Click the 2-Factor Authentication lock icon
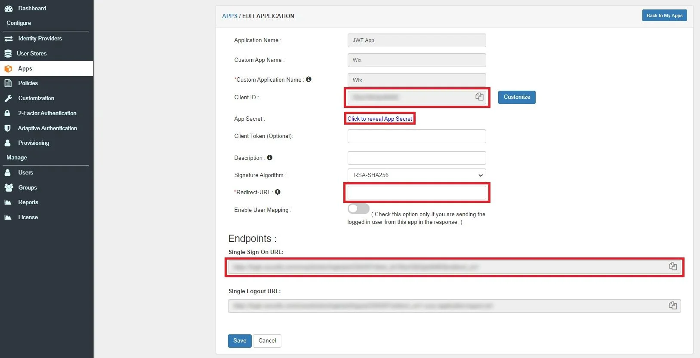 7,113
